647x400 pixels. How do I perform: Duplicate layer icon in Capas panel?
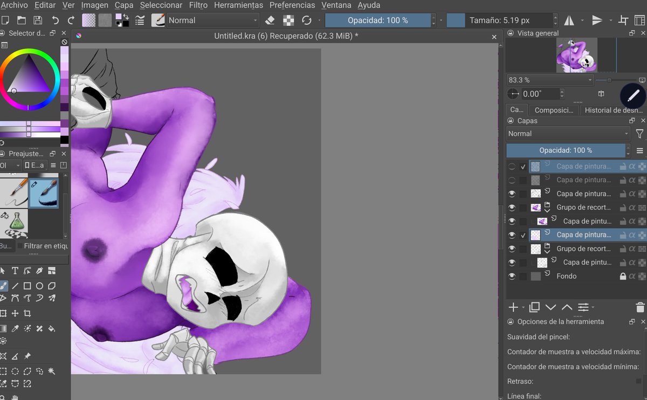[534, 307]
